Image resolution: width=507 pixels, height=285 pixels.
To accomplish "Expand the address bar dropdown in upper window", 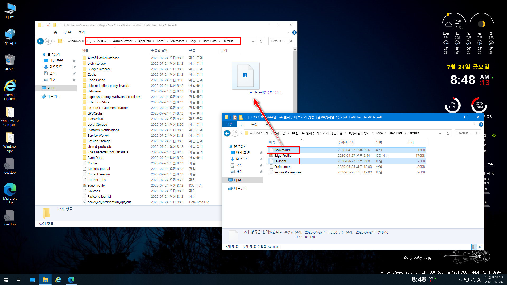I will [252, 41].
